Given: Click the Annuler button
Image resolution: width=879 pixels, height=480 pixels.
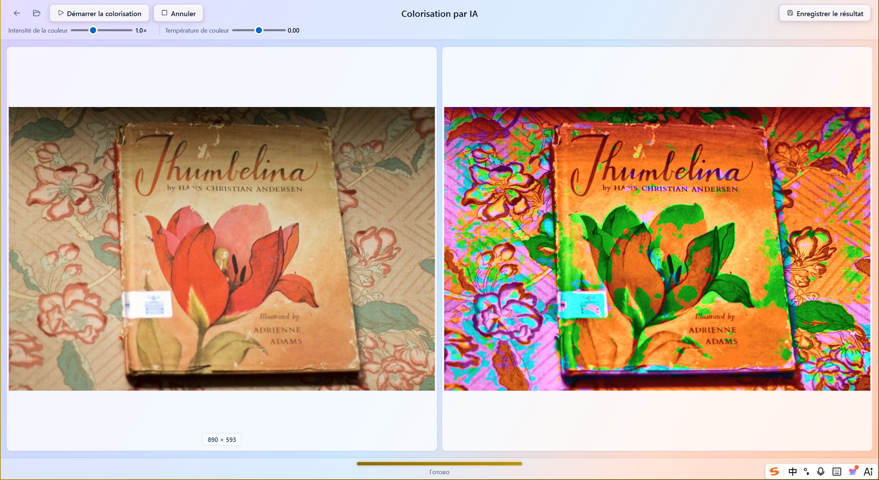Looking at the screenshot, I should tap(179, 13).
